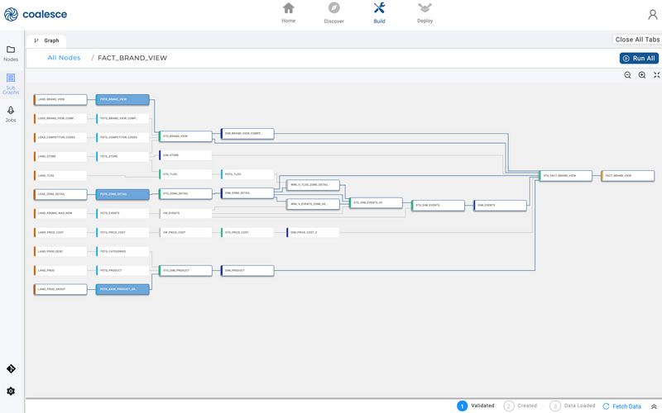Zoom in on the graph
Image resolution: width=662 pixels, height=413 pixels.
[642, 75]
